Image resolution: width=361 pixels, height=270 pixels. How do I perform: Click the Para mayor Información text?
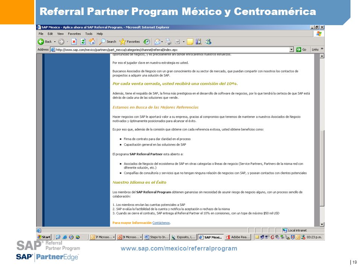[x=132, y=223]
